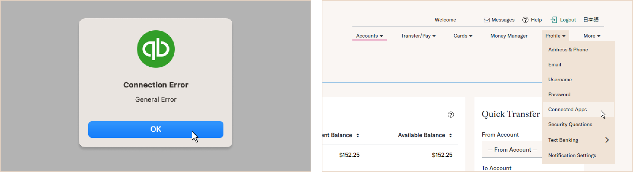The image size is (633, 172).
Task: Select Address & Phone from Profile menu
Action: 568,50
